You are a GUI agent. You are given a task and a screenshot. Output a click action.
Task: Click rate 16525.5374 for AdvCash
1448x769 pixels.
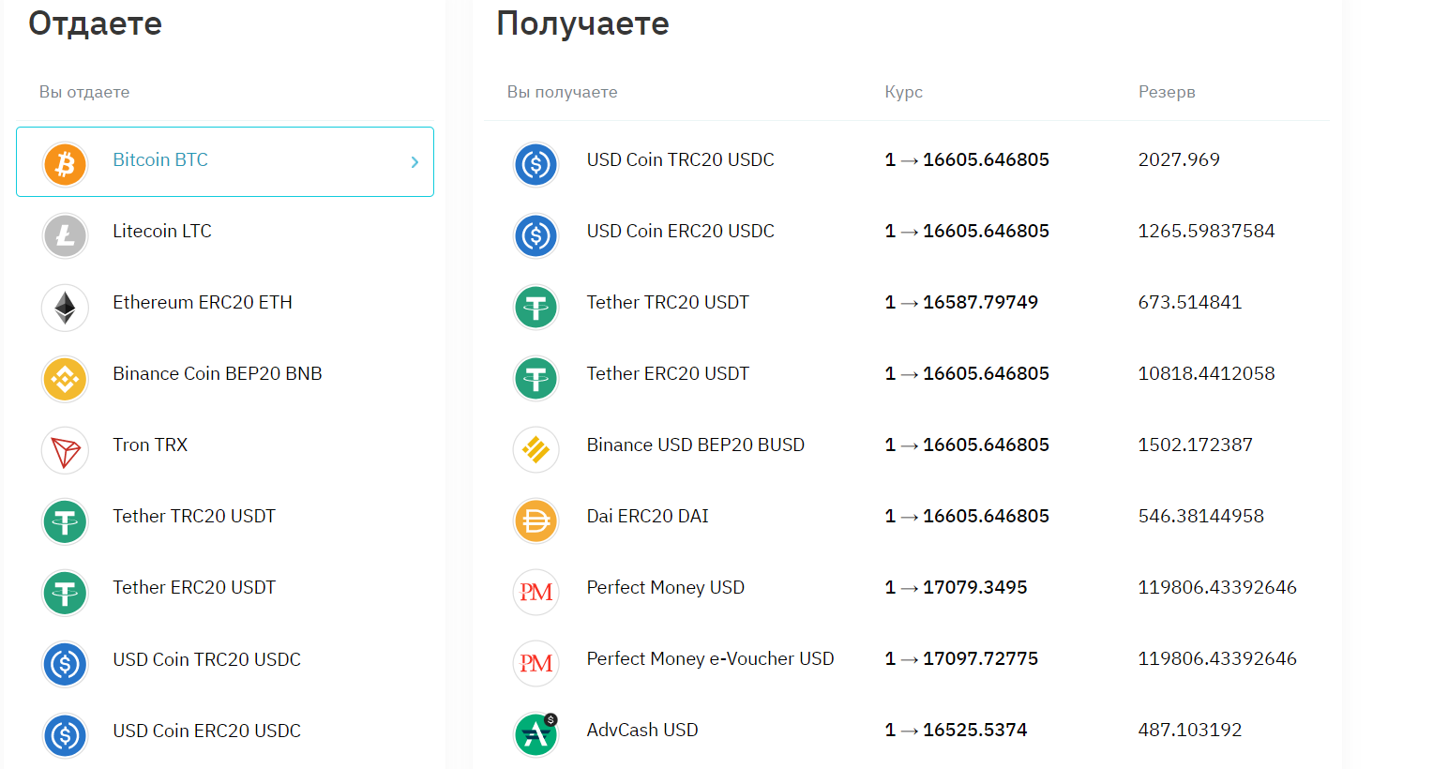coord(956,730)
